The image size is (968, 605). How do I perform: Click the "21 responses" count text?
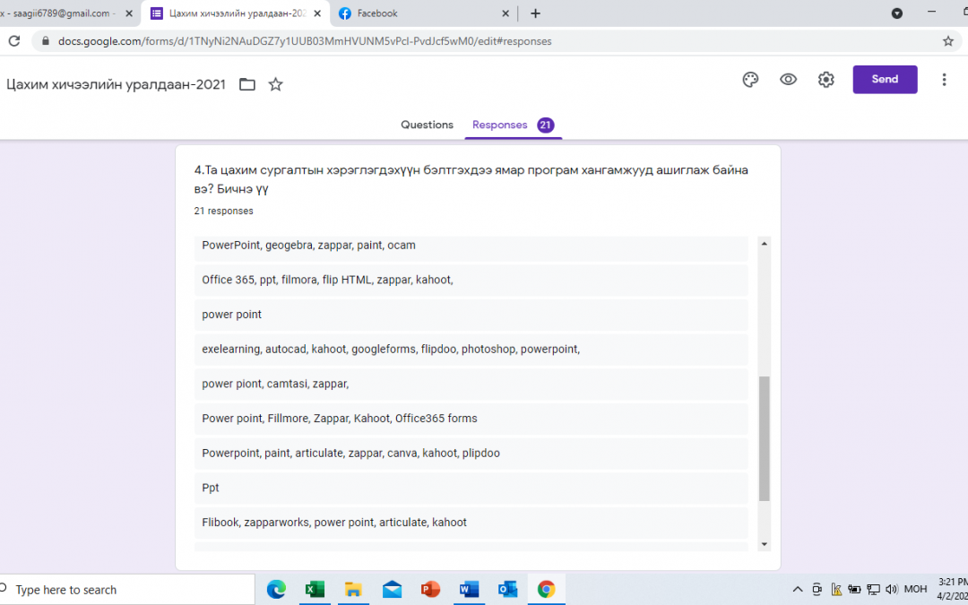coord(223,212)
